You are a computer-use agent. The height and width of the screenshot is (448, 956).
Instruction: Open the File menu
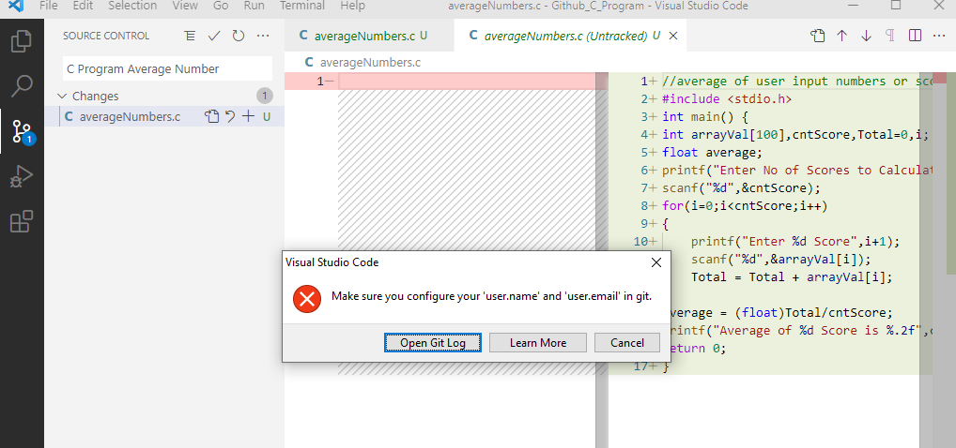[48, 6]
